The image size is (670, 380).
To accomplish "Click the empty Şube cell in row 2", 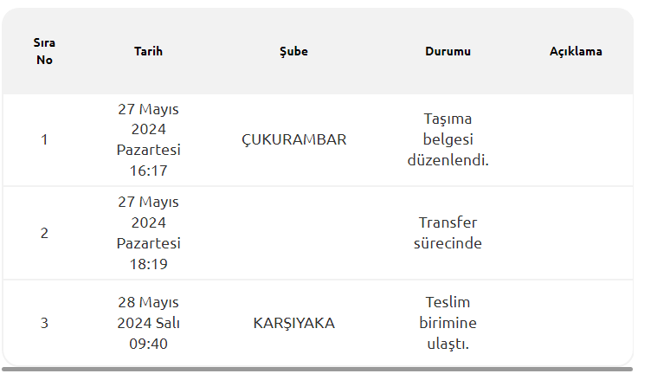I will (293, 233).
